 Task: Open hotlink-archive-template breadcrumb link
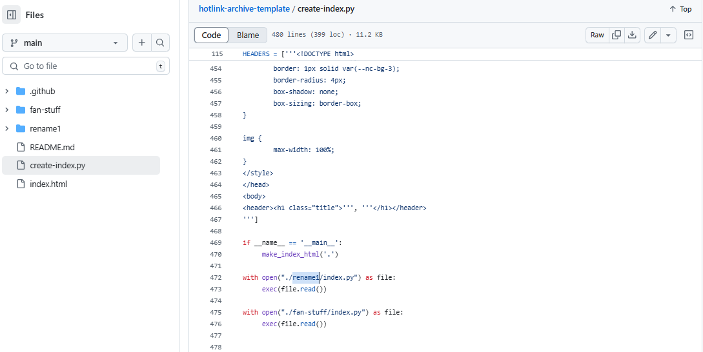(x=244, y=9)
